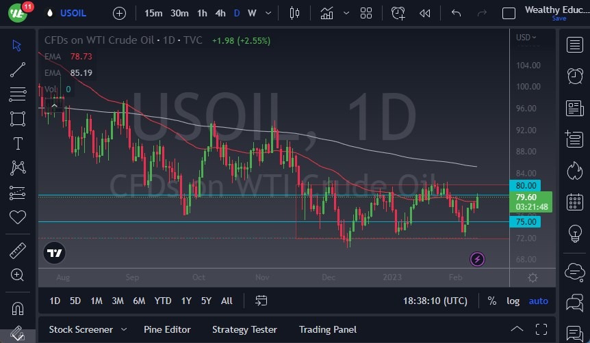Expand the Stock Screener dropdown arrow

(124, 329)
